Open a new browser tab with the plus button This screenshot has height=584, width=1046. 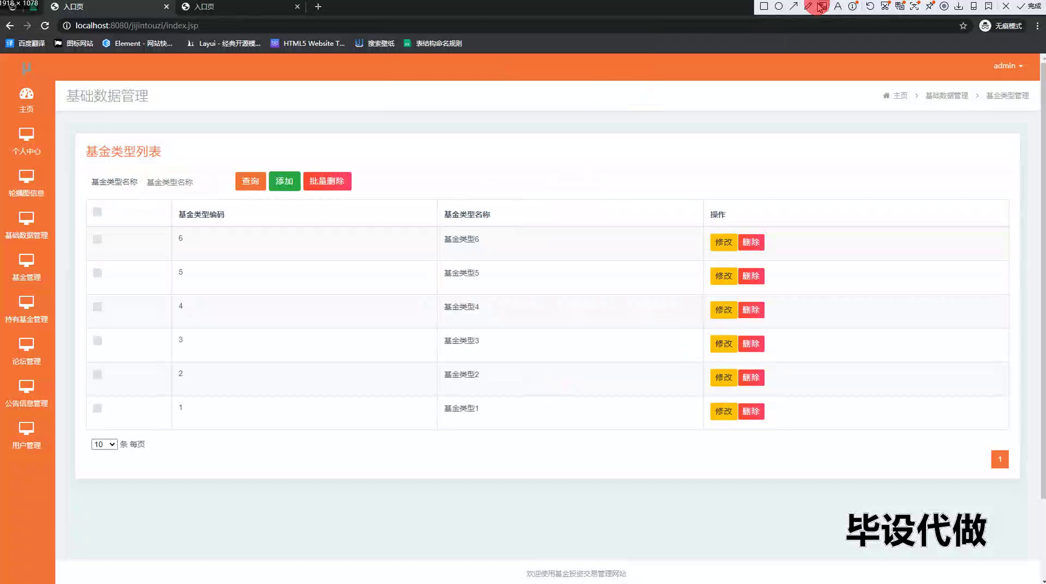(318, 7)
